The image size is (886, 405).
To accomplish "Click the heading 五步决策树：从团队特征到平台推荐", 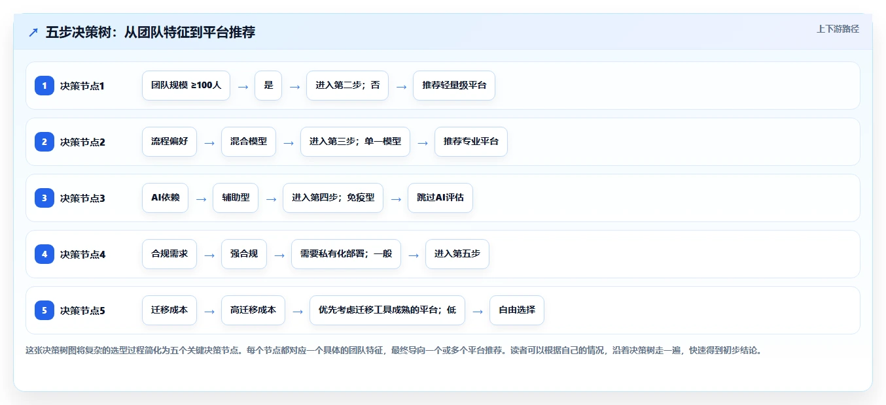I will click(151, 32).
